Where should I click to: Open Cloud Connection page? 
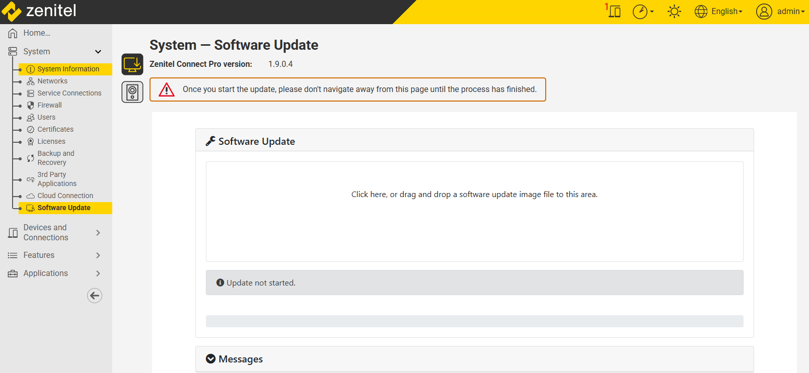65,196
